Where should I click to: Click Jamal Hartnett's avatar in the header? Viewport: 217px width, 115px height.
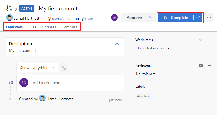click(9, 18)
